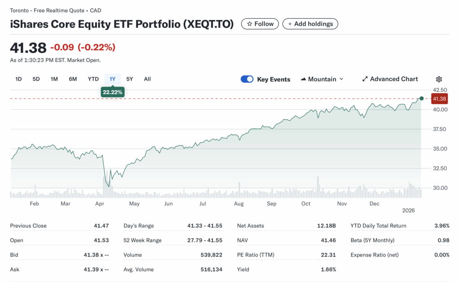
Task: Open the Mountain chart style dropdown
Action: pos(322,79)
